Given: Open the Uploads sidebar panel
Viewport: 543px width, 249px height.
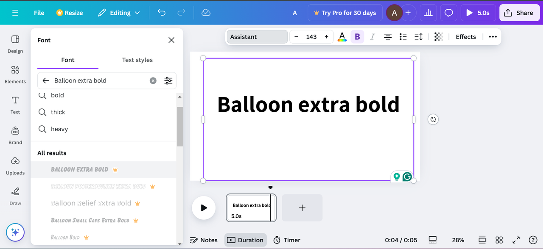Looking at the screenshot, I should tap(15, 166).
